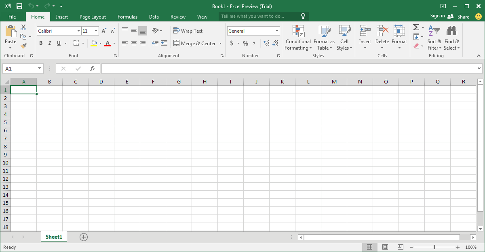Image resolution: width=485 pixels, height=252 pixels.
Task: Toggle Wrap Text on
Action: [188, 31]
